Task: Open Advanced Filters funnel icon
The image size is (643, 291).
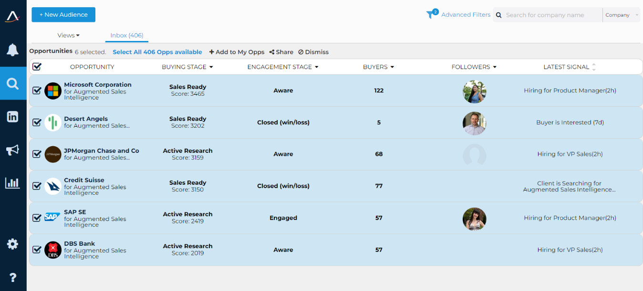Action: 432,14
